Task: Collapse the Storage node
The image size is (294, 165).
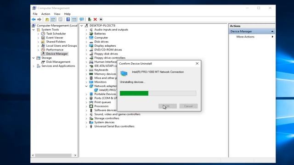Action: [34, 58]
